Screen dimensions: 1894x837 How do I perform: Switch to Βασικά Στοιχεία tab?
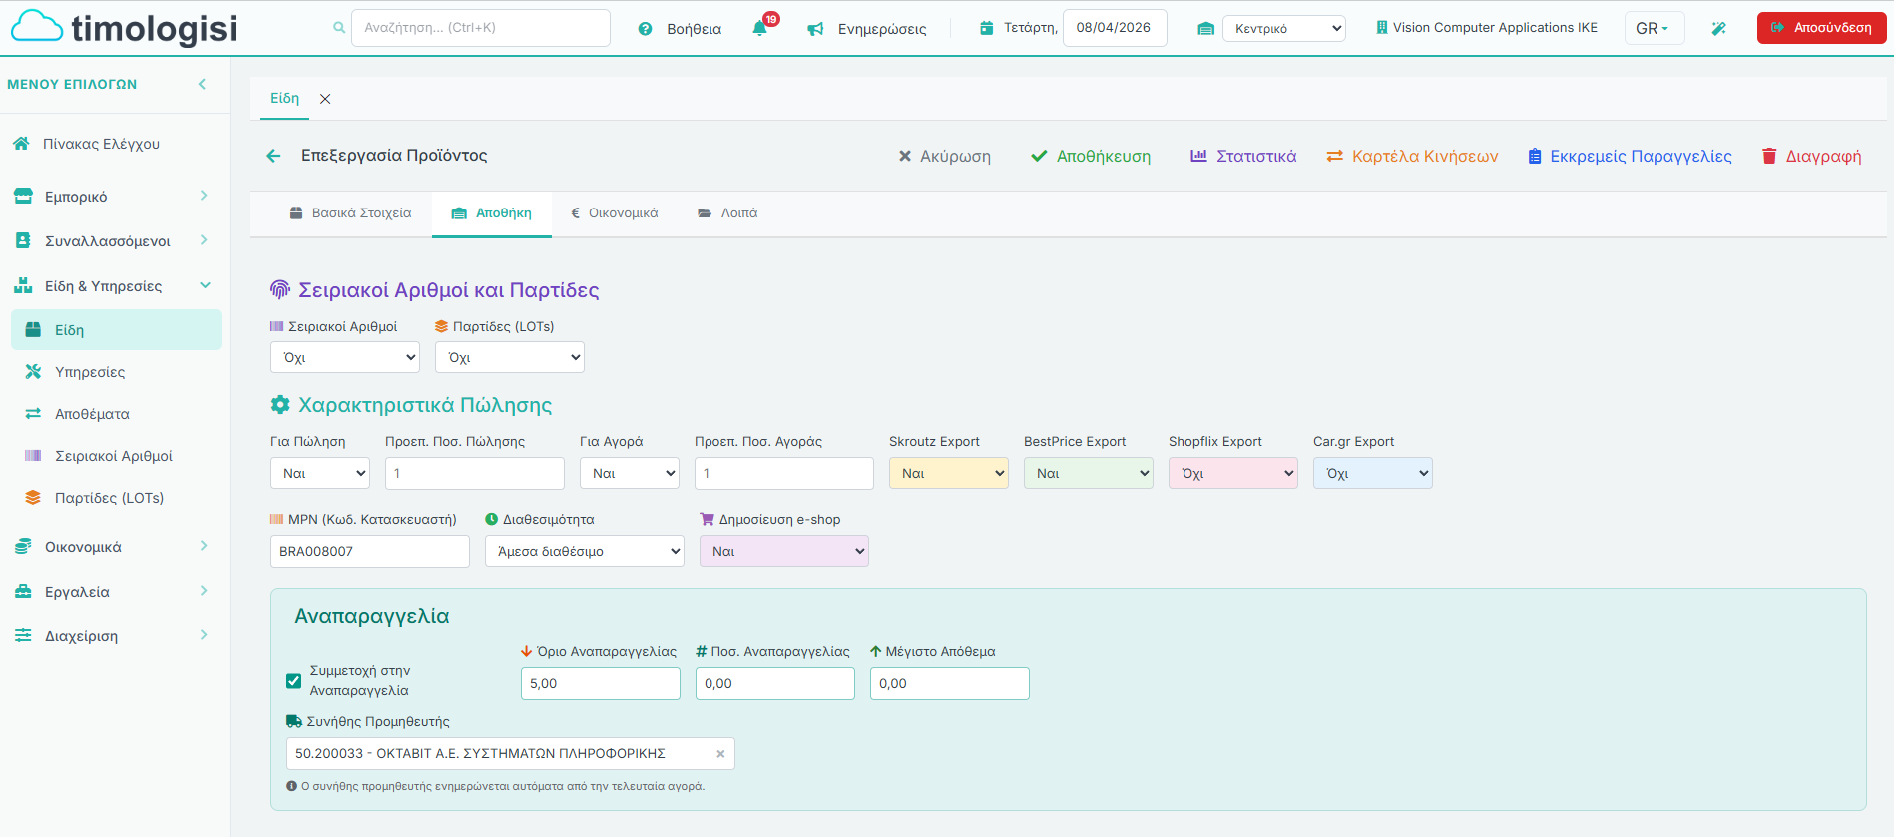[x=350, y=213]
